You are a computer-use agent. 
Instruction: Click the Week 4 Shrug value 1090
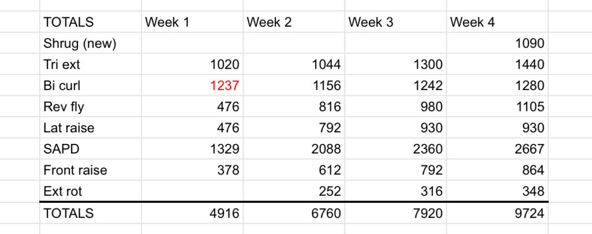click(530, 43)
